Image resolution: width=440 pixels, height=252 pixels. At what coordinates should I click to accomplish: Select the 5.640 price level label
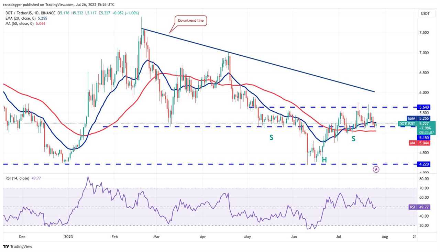(x=424, y=107)
